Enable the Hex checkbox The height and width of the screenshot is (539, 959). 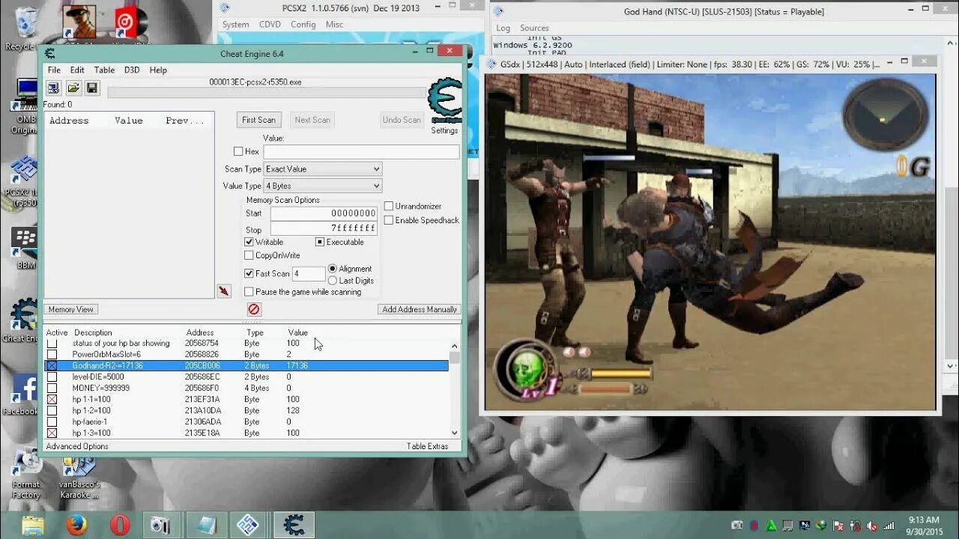(x=238, y=151)
